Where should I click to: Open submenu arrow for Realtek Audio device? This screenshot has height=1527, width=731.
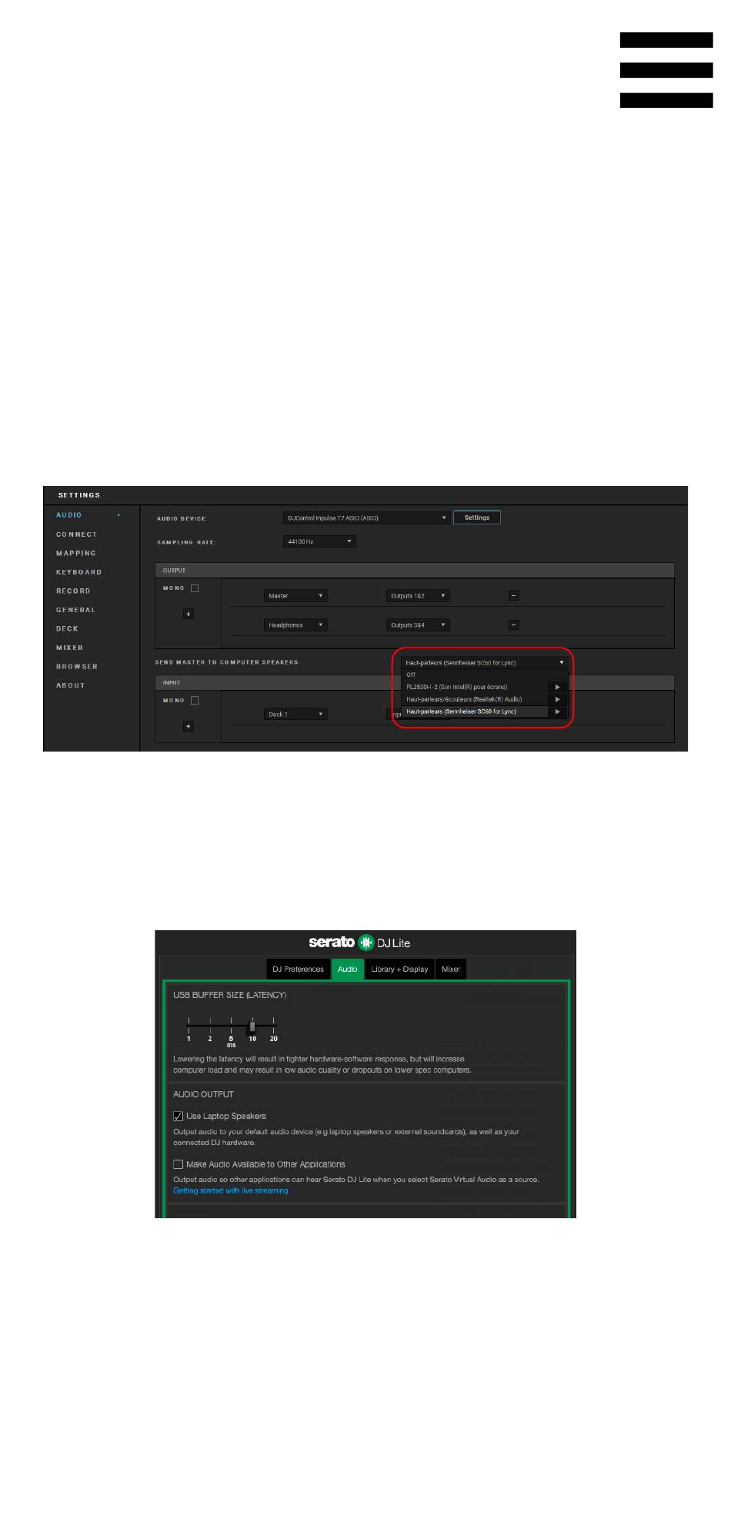pos(558,699)
